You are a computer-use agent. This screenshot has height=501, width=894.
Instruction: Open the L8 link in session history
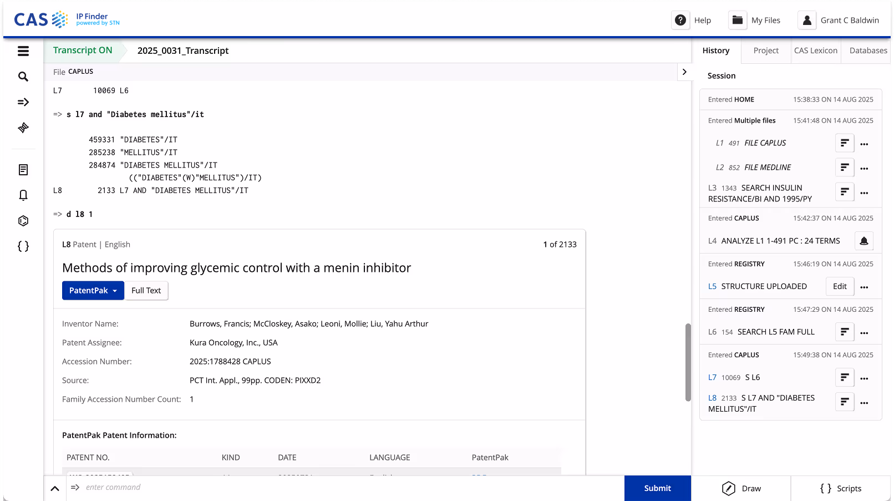(x=712, y=398)
